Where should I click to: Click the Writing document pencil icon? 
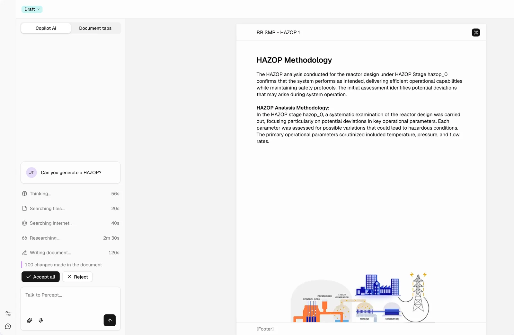[24, 253]
